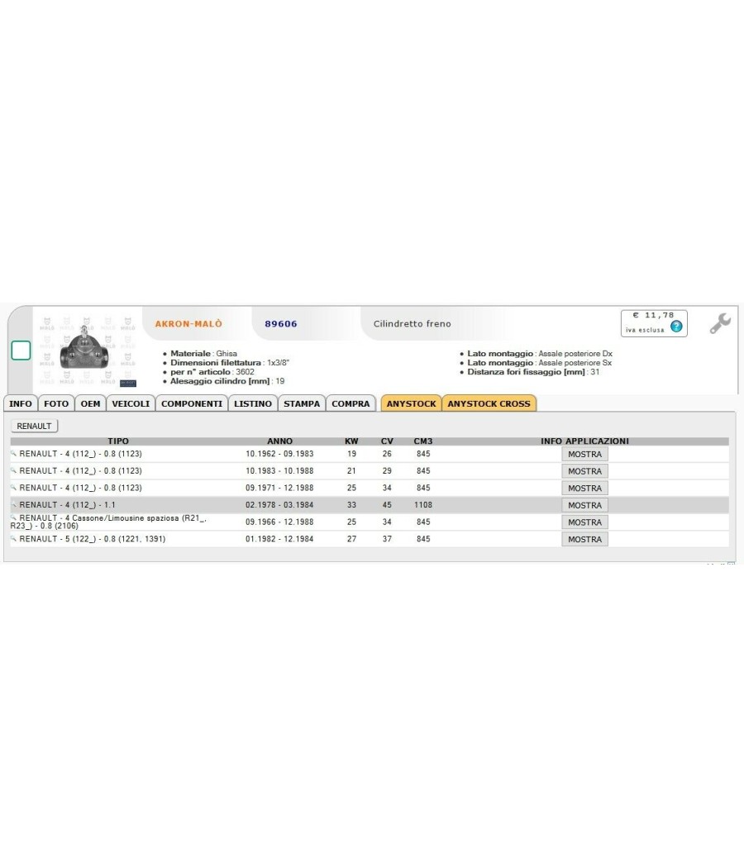Image resolution: width=744 pixels, height=868 pixels.
Task: Switch to ANYSTOCK CROSS tab
Action: click(x=489, y=403)
